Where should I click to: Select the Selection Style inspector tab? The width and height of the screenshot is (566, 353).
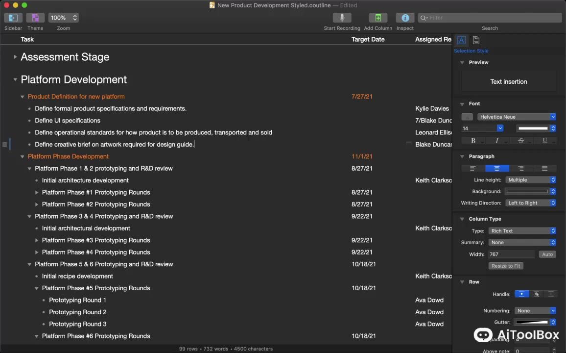tap(461, 40)
